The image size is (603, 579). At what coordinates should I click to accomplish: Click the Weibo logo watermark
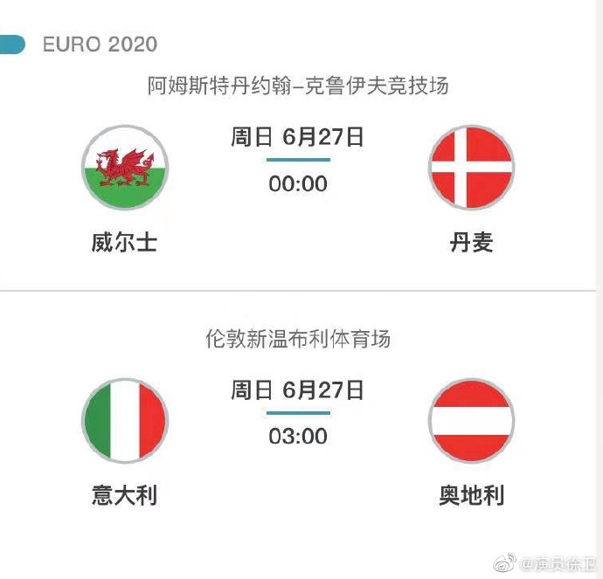(x=505, y=562)
